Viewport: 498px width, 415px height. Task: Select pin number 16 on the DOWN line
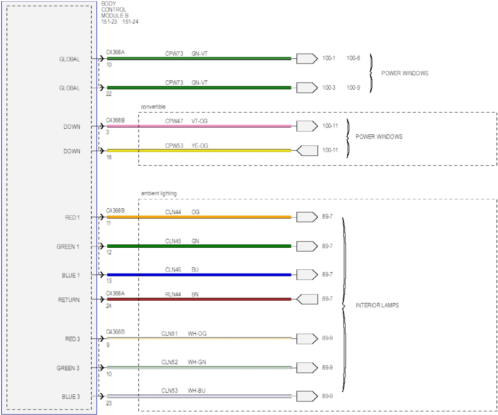(109, 157)
